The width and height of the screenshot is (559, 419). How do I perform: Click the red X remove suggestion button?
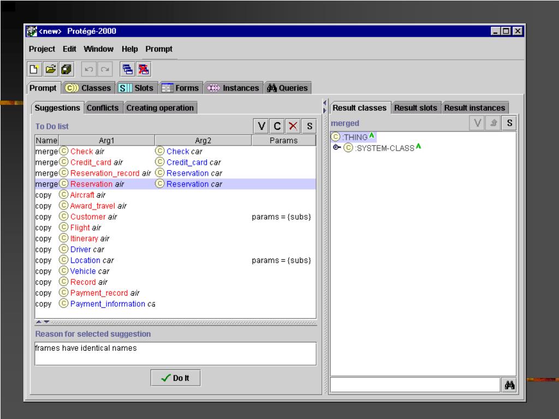pyautogui.click(x=293, y=126)
